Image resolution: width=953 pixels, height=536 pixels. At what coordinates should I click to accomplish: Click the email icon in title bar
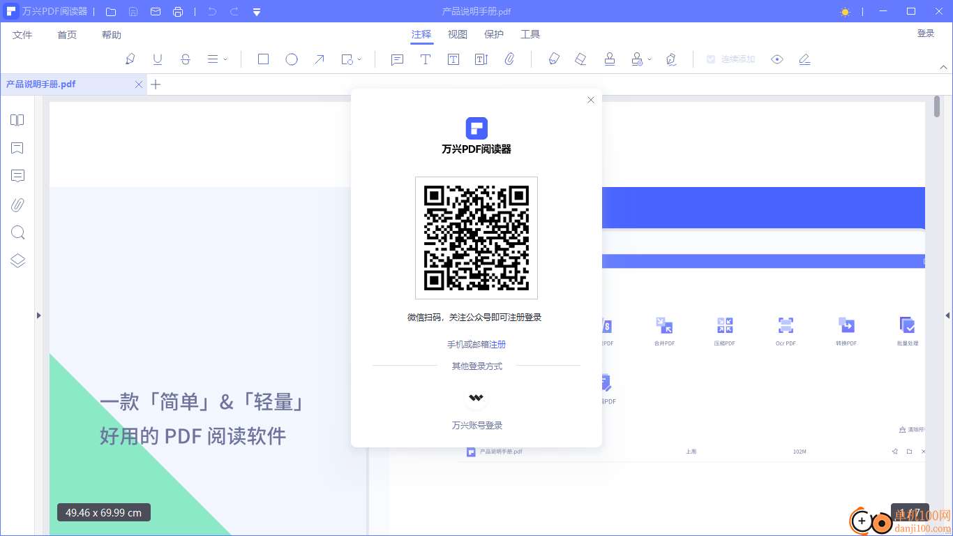[156, 12]
